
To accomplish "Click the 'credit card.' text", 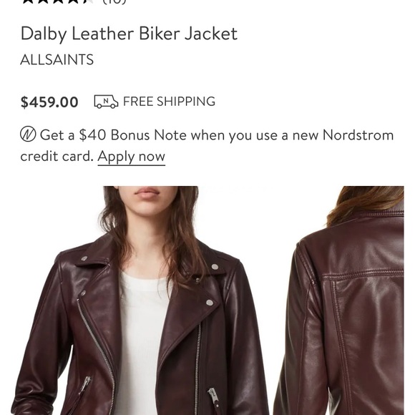I will [x=57, y=156].
